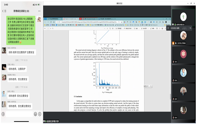Open the three-dot menu in group chat

tap(40, 11)
